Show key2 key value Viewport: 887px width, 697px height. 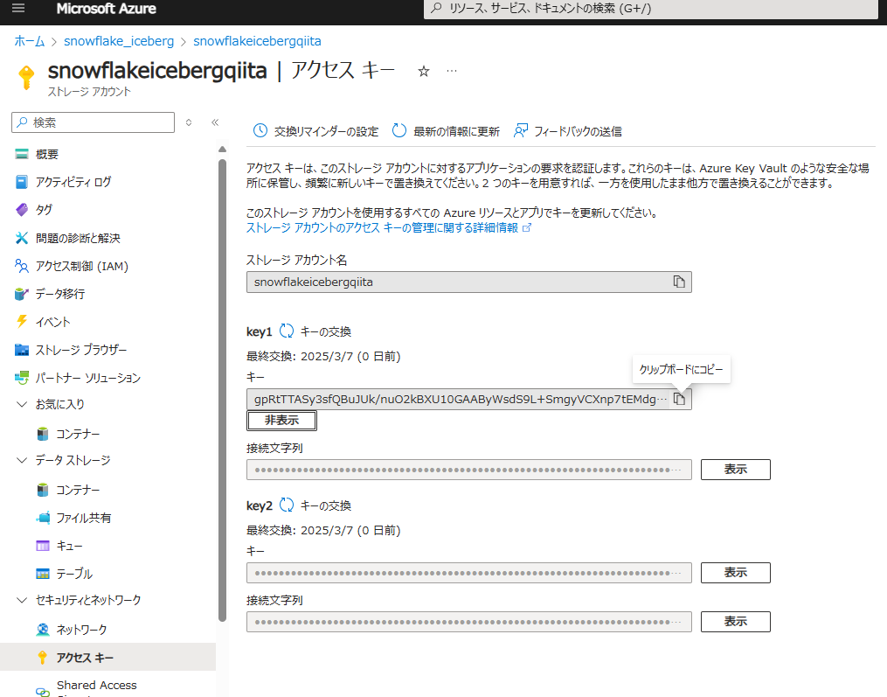point(736,573)
